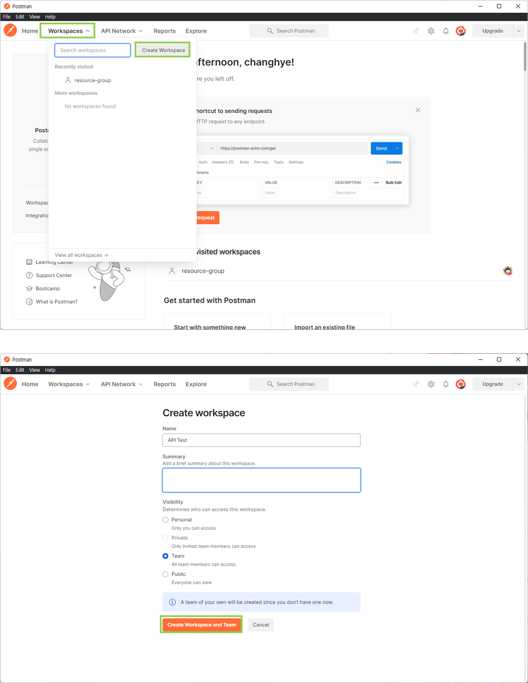Click the Create Workspace button
Screen dimensions: 528x683
[x=163, y=50]
